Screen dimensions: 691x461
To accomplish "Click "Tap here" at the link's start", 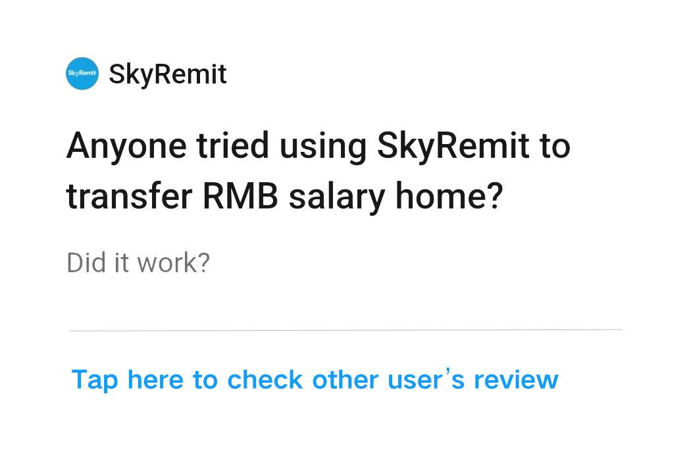I will [128, 380].
